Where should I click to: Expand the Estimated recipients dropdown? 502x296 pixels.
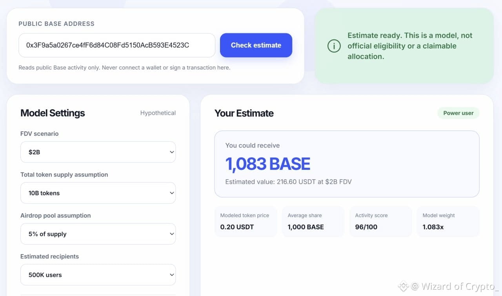[x=98, y=275]
